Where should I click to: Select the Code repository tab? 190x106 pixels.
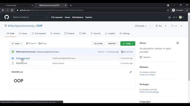pos(10,33)
